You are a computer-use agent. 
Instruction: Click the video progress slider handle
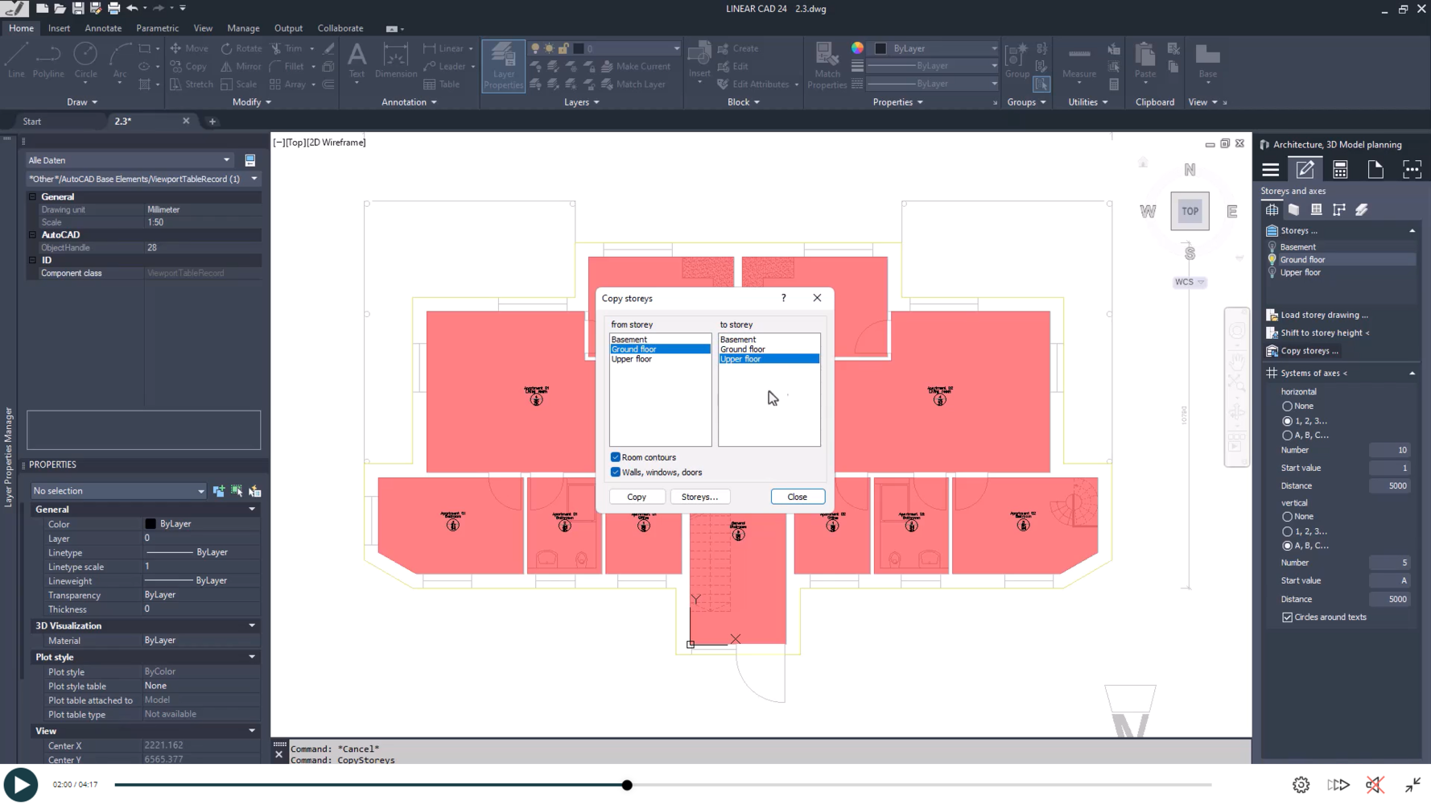(x=627, y=785)
